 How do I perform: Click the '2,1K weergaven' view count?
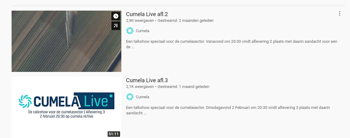pos(140,87)
